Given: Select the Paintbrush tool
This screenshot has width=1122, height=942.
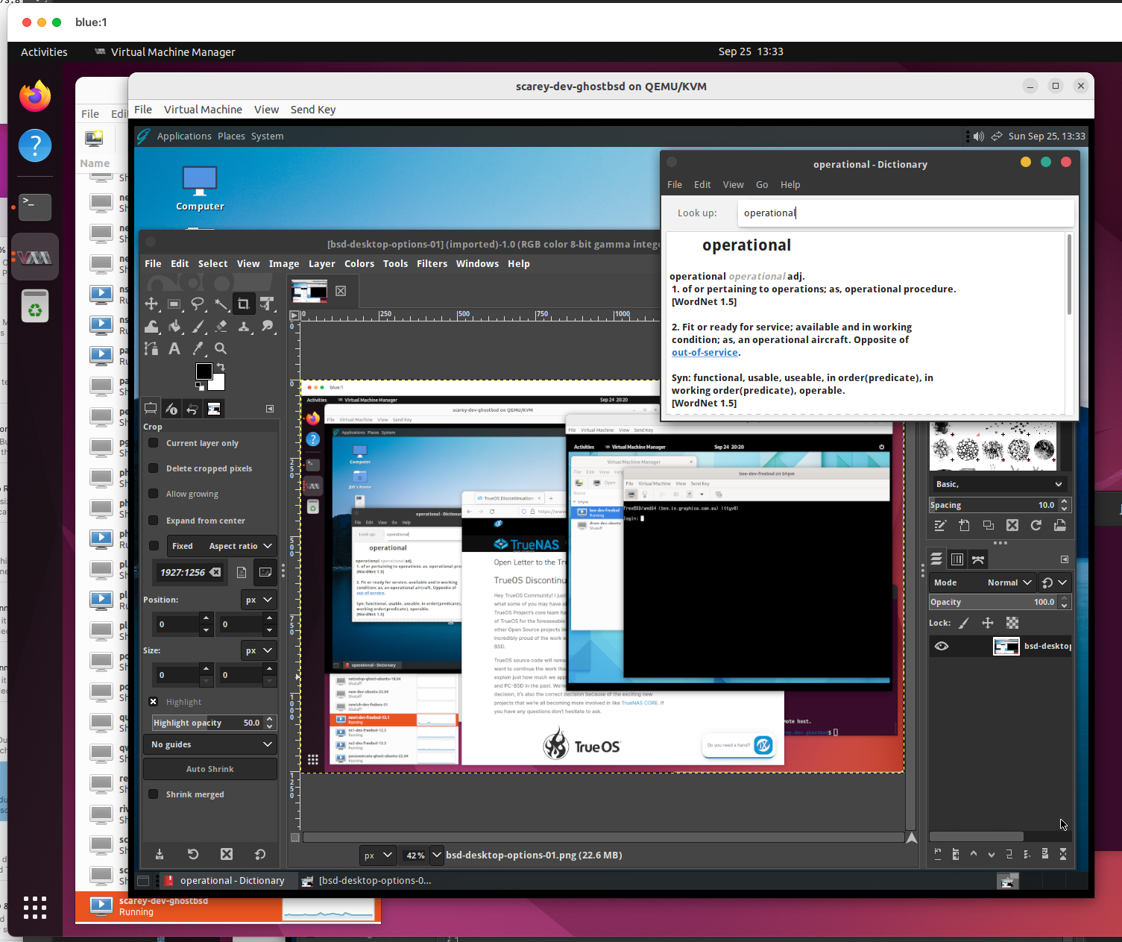Looking at the screenshot, I should coord(198,327).
